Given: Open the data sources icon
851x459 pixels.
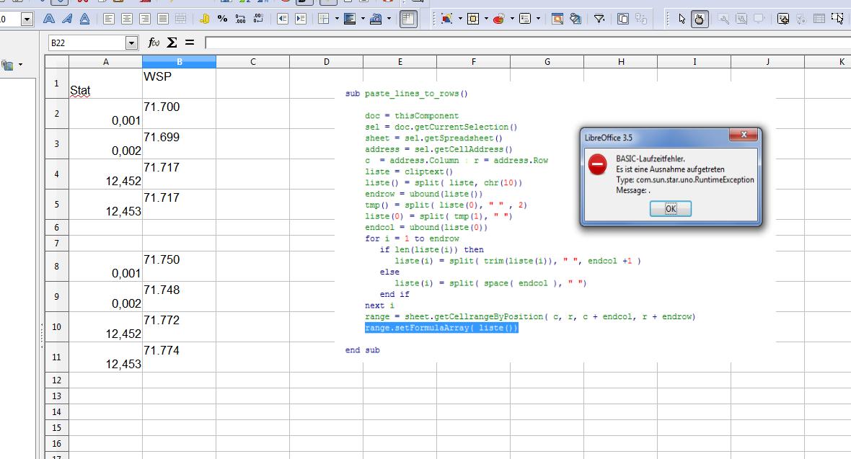Looking at the screenshot, I should [576, 19].
